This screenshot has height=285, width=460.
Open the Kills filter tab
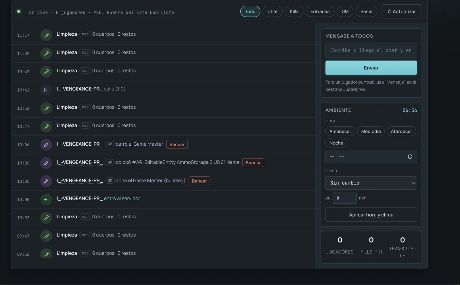click(294, 11)
